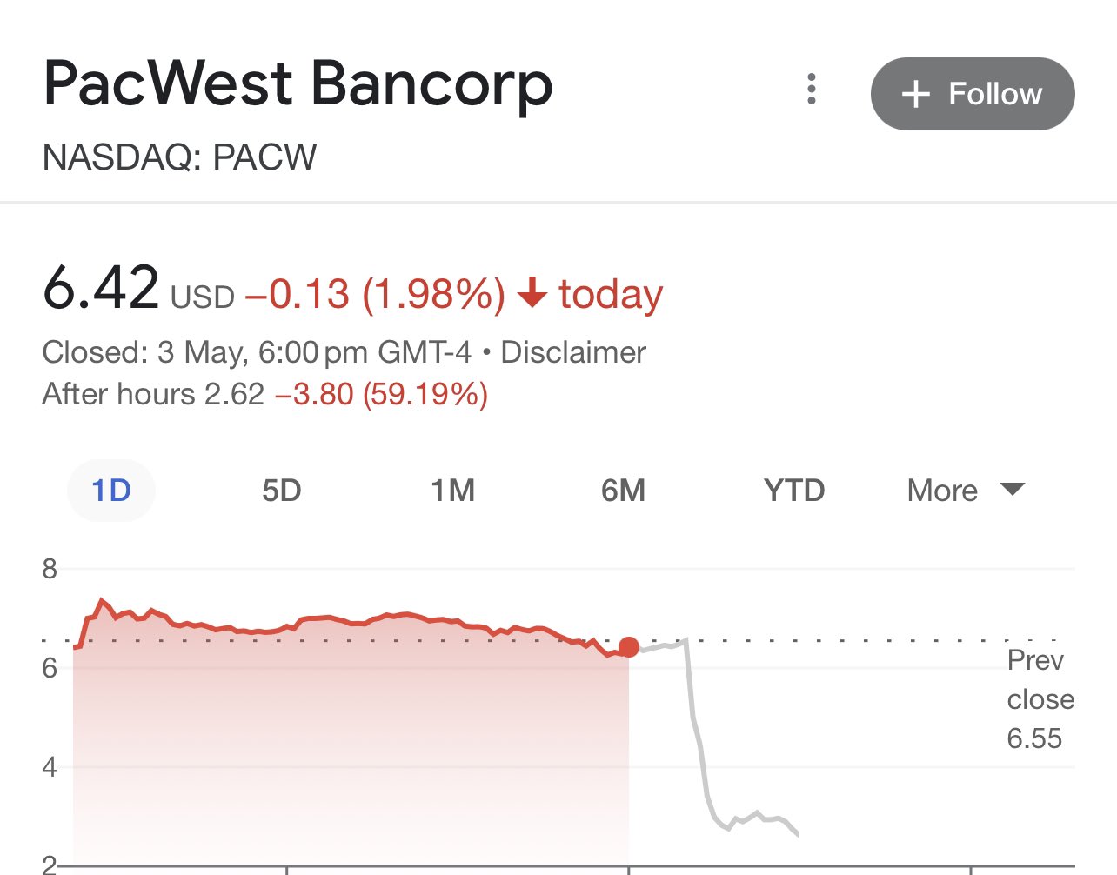Click the Prev close 6.55 label
Screen dimensions: 1117x875
coord(1040,699)
